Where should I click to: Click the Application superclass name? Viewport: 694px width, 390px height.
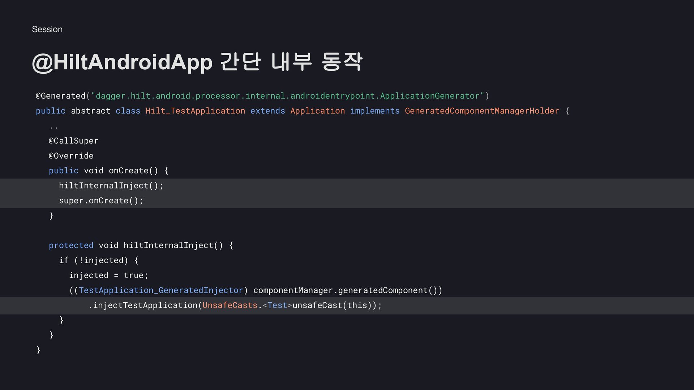point(317,111)
